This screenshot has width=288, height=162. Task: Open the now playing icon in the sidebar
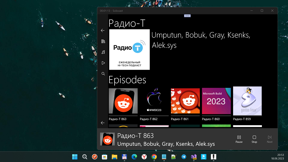point(103,63)
